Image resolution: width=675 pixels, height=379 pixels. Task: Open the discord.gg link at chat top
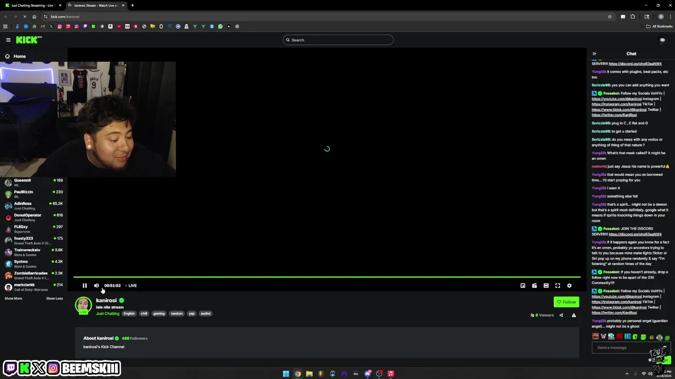click(635, 64)
